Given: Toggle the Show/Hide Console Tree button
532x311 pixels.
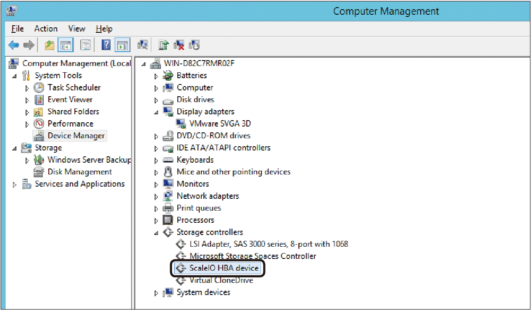Looking at the screenshot, I should click(66, 45).
